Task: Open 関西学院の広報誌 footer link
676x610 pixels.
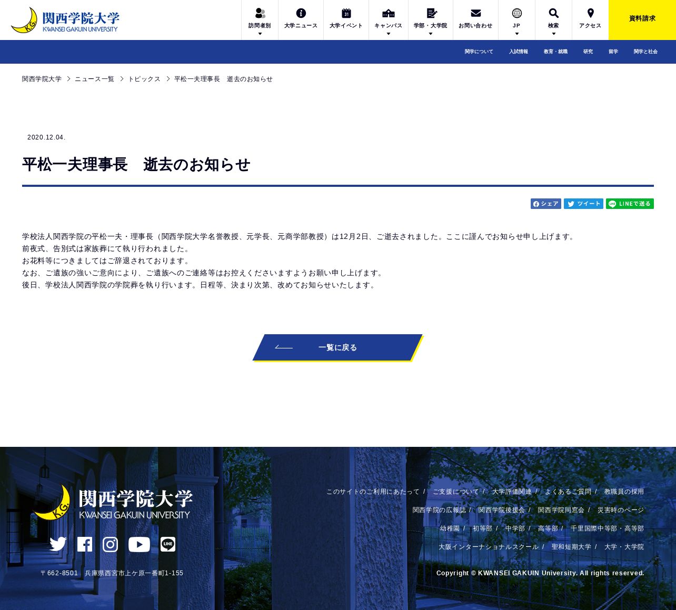Action: [439, 510]
